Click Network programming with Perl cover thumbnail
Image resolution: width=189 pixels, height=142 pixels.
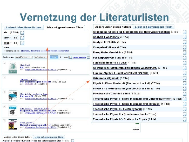point(13,125)
